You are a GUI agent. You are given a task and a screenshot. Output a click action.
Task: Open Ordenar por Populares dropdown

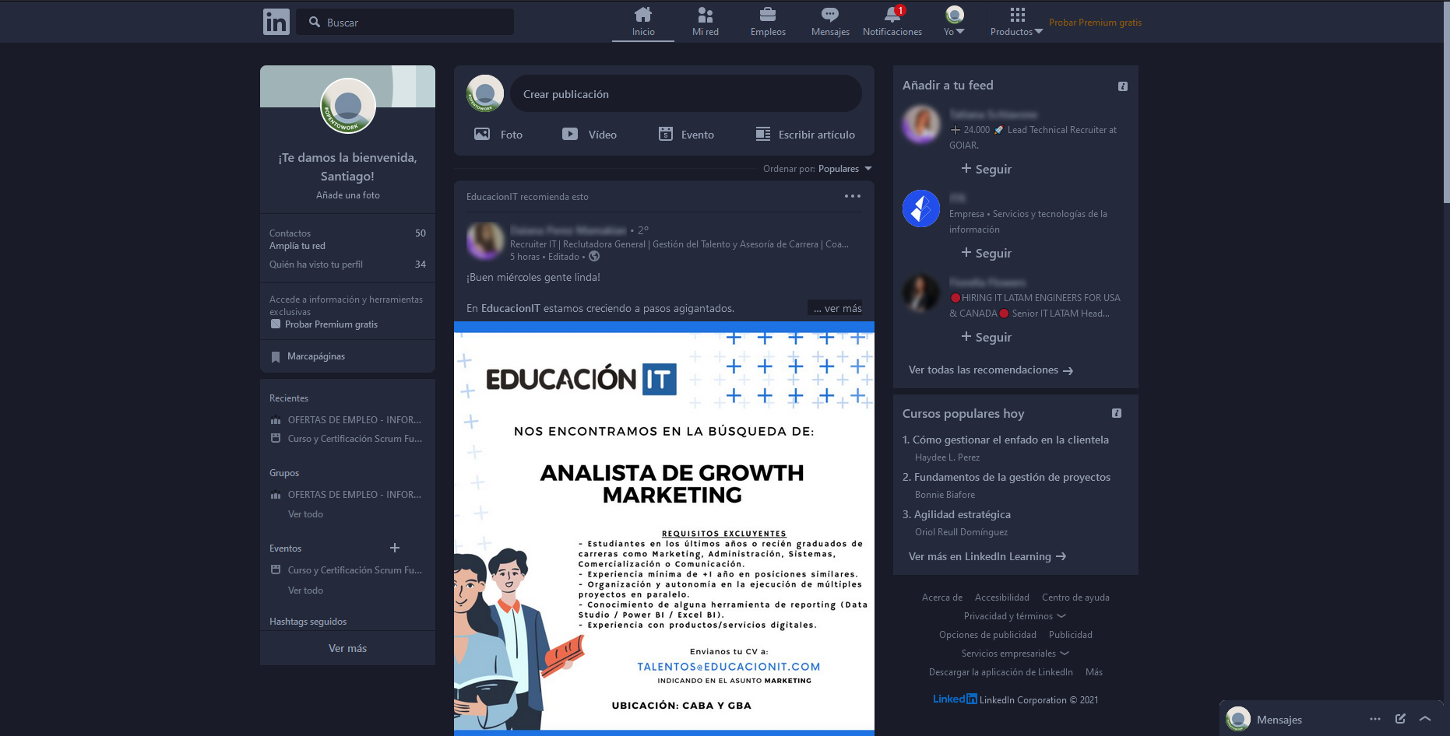[x=818, y=169]
